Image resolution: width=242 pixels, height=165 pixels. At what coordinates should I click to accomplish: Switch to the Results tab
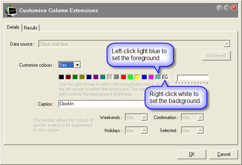tap(31, 28)
